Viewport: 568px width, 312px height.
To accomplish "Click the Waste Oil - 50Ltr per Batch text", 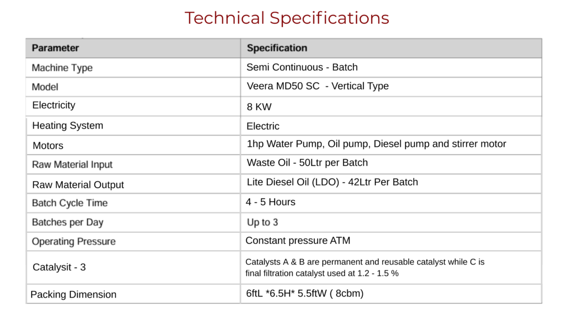I will (x=307, y=163).
